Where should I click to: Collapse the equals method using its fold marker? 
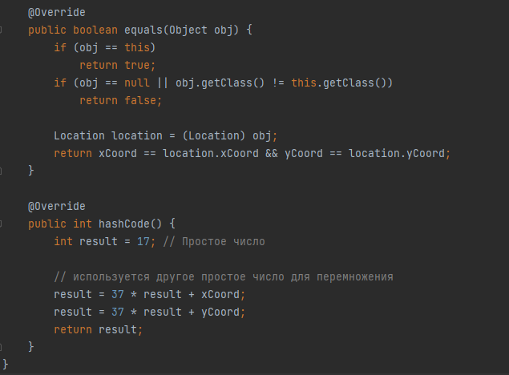pos(1,30)
